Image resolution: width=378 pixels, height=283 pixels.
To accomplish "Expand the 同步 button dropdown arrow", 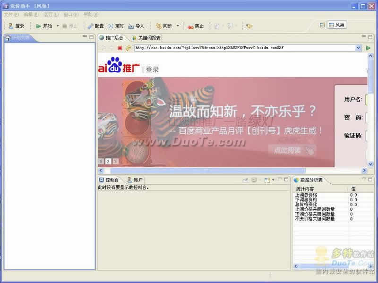I will point(178,26).
